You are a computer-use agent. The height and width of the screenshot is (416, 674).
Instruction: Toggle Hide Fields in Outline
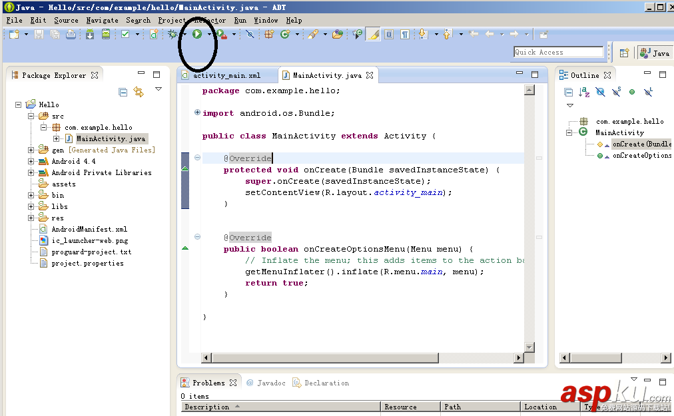point(600,92)
